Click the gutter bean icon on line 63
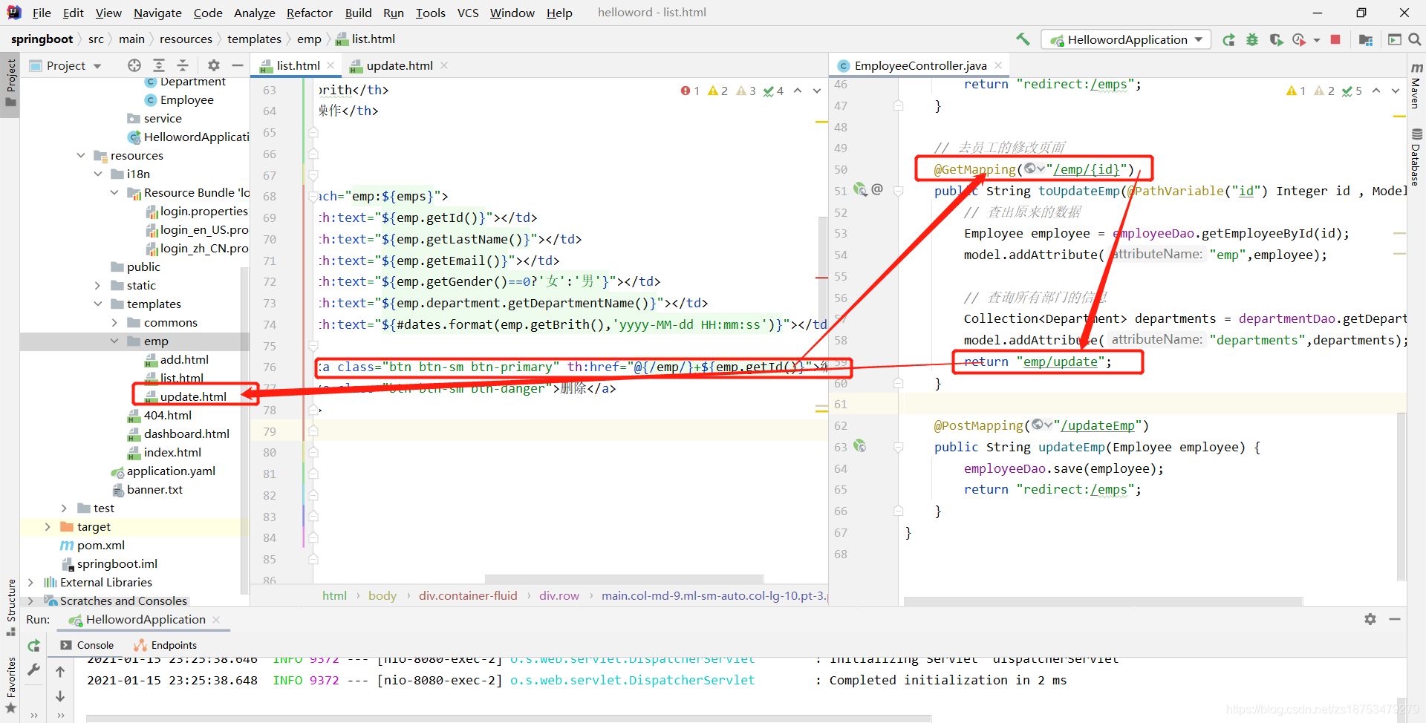The image size is (1426, 723). 859,446
